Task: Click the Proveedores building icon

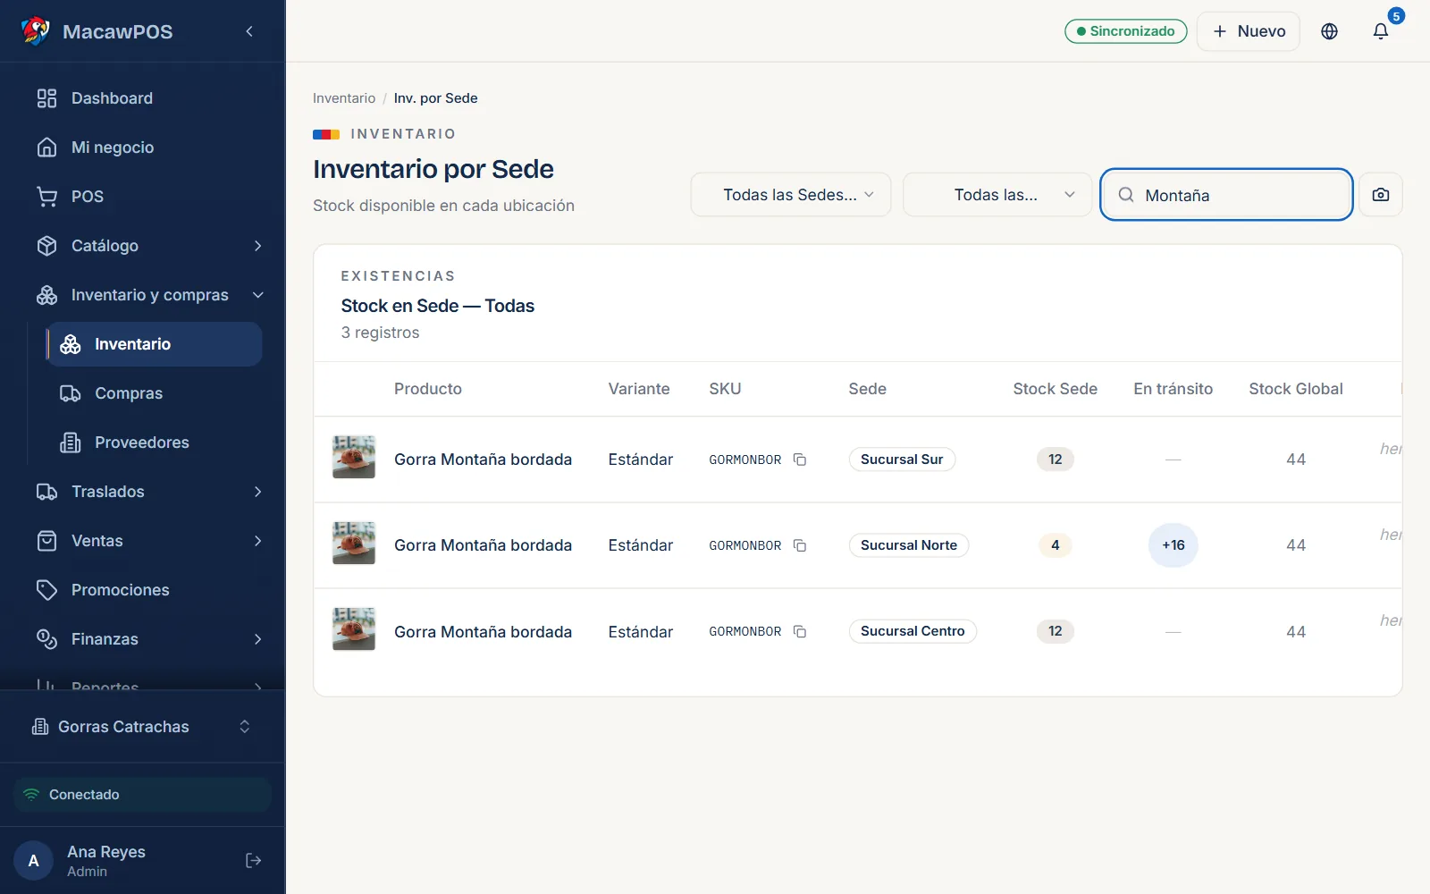Action: pos(70,443)
